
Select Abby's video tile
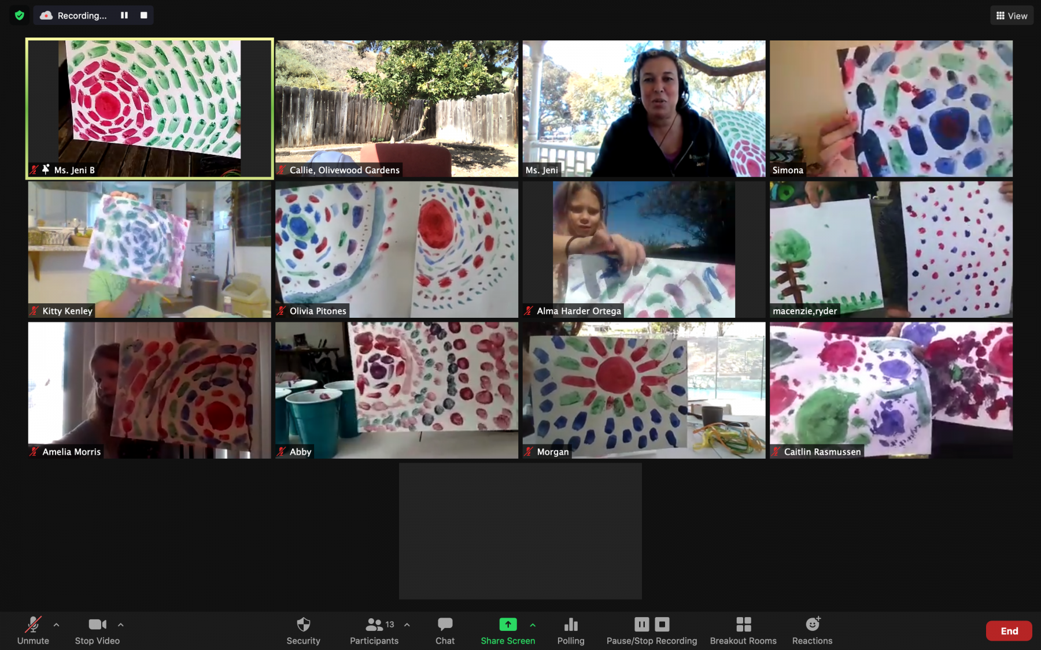point(397,391)
